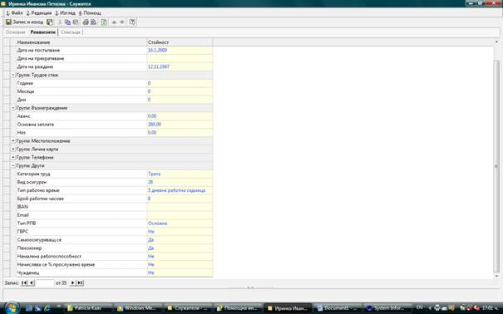This screenshot has width=503, height=314.
Task: Switch to the 'Служители' taskbar window
Action: click(188, 308)
